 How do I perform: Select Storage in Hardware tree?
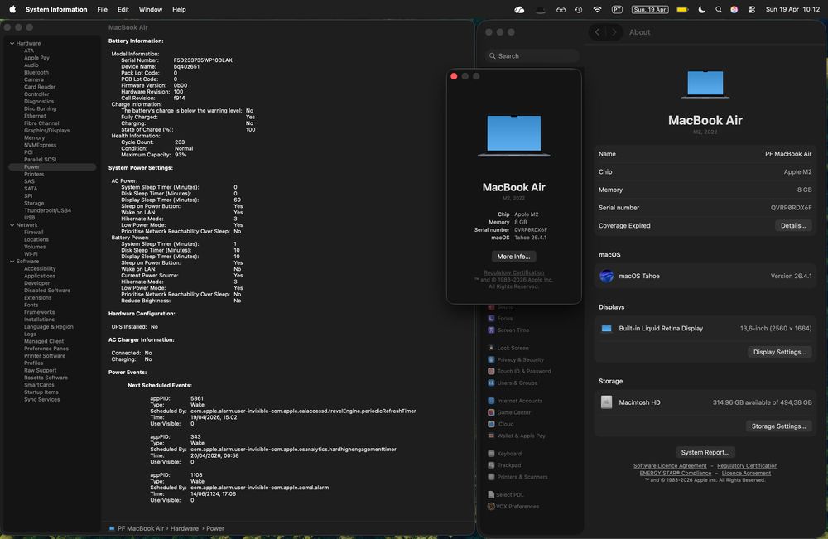pos(34,203)
